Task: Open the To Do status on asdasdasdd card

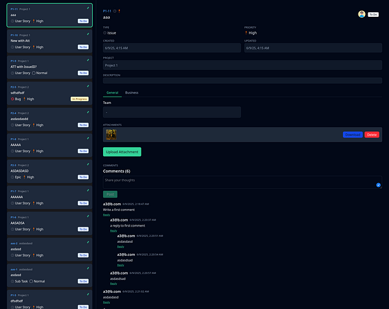Action: tap(83, 125)
